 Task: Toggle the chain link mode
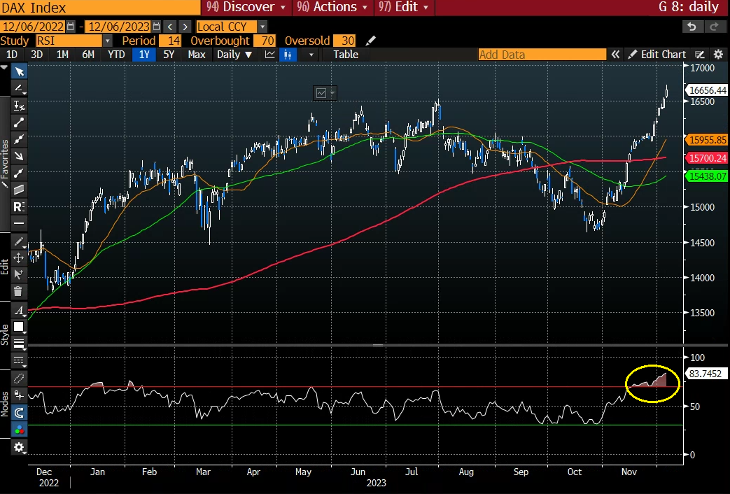coord(19,378)
